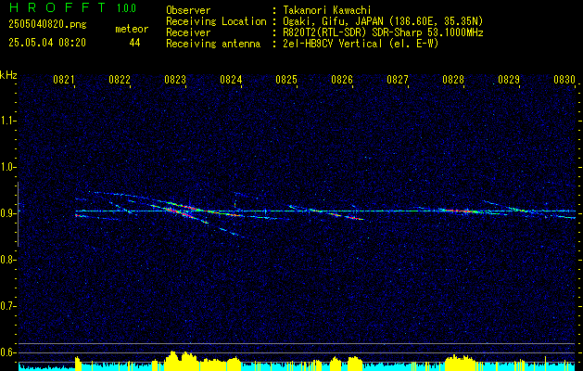Click the meteor label
583x371 pixels.
click(132, 29)
